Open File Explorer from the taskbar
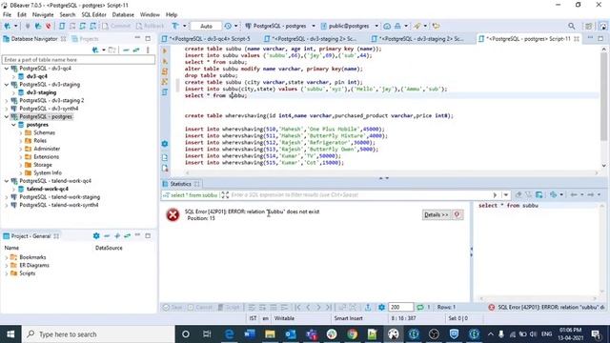The height and width of the screenshot is (343, 610). (x=270, y=334)
